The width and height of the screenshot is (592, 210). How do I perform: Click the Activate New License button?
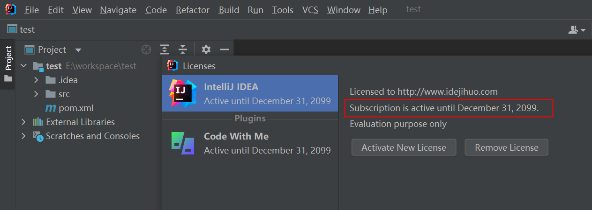[x=404, y=147]
